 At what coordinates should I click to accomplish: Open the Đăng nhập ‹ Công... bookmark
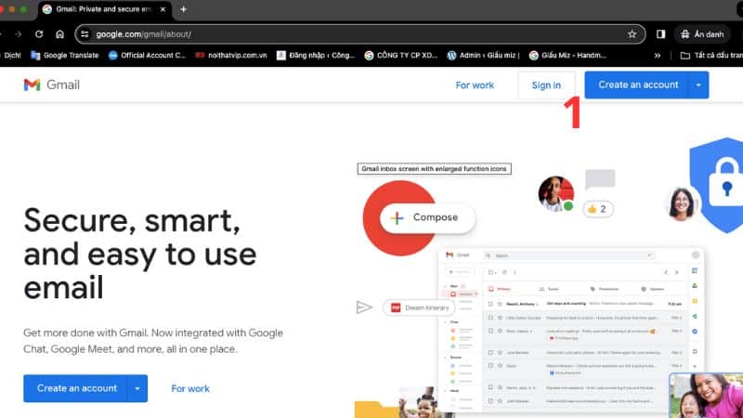pos(316,56)
